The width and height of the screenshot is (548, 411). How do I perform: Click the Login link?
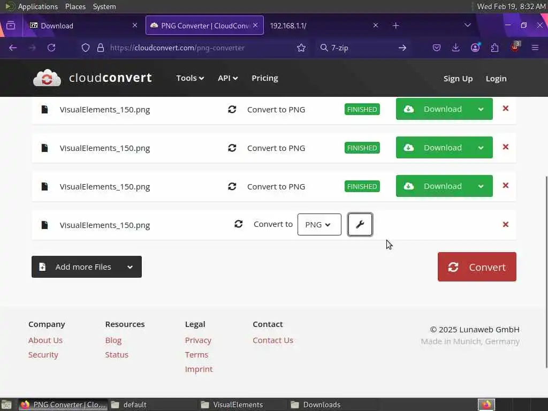496,79
